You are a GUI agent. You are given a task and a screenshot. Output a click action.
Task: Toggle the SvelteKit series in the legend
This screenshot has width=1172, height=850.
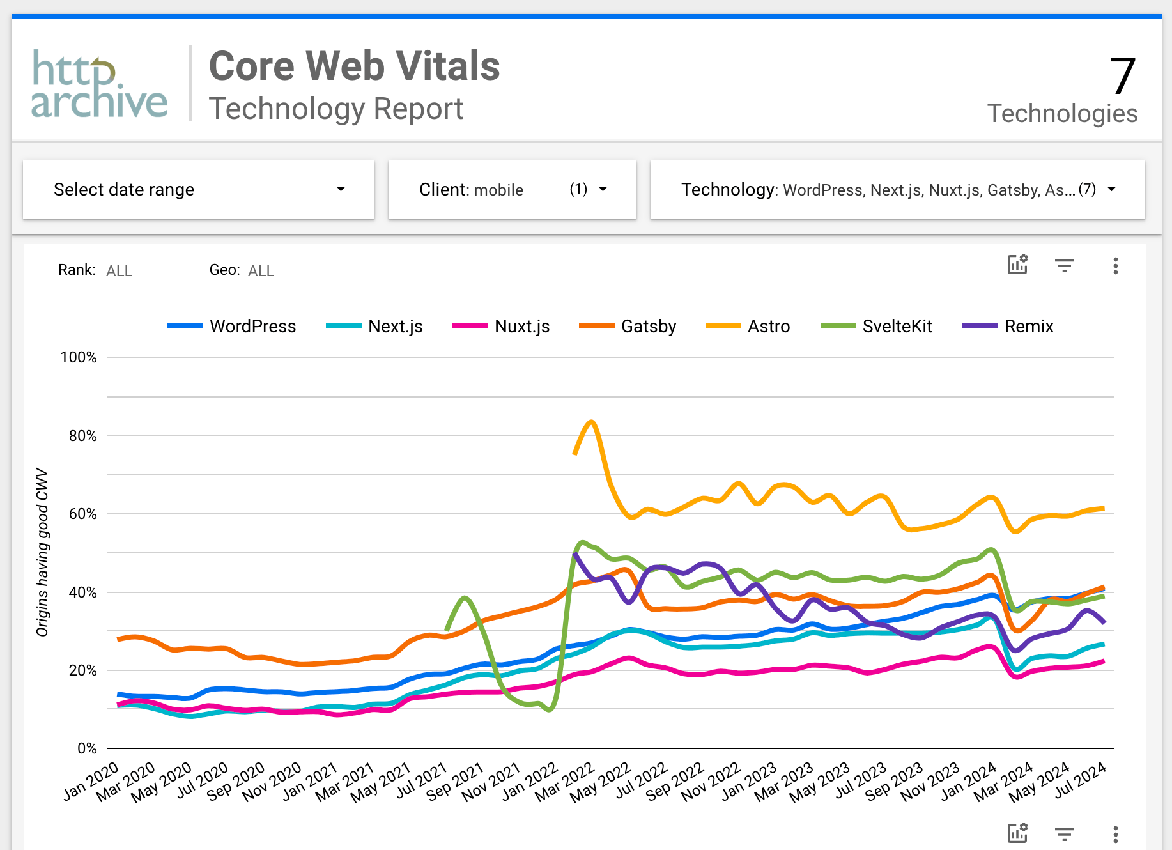876,326
